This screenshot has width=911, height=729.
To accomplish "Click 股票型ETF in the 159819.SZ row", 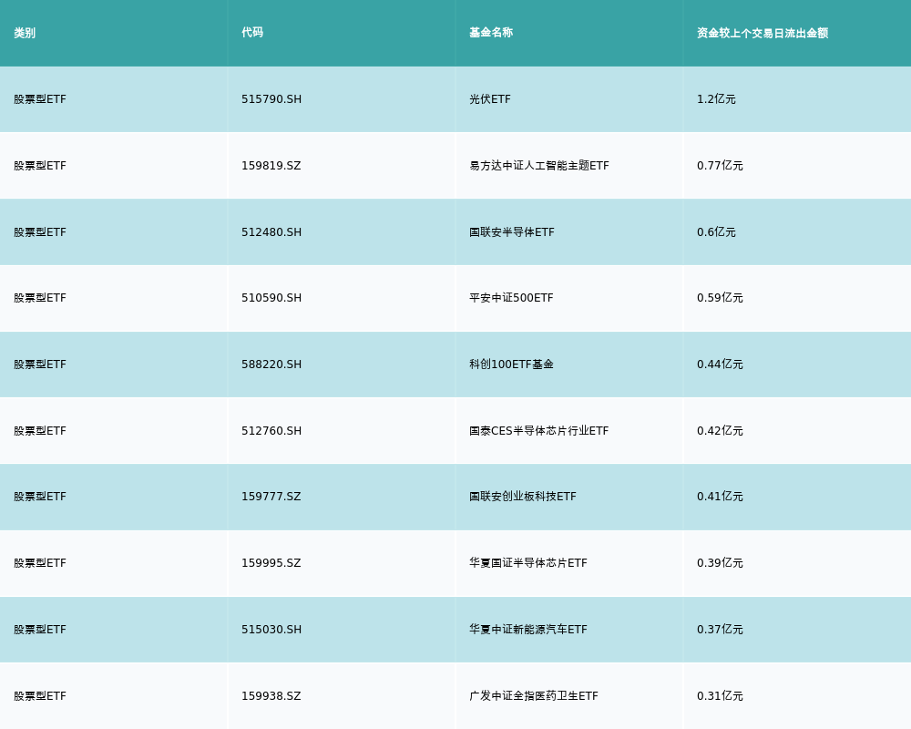I will coord(40,166).
